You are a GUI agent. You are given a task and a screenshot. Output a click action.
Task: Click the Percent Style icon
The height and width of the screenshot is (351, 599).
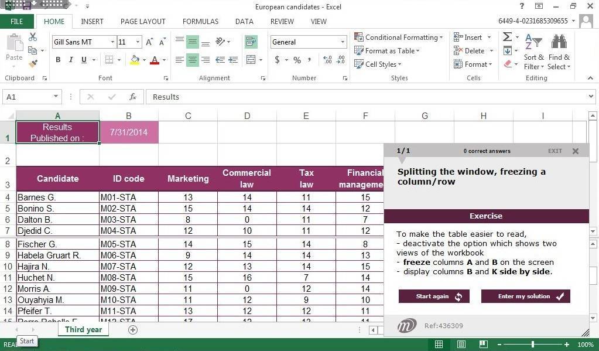(x=297, y=60)
